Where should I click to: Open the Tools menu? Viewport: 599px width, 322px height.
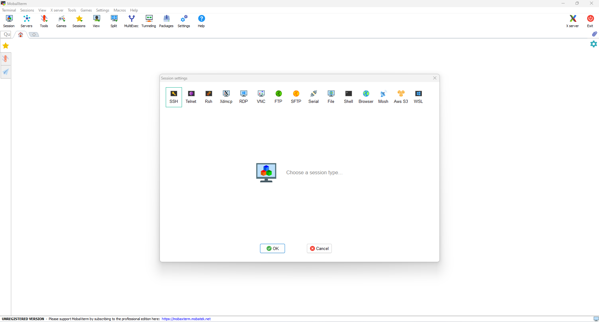click(72, 10)
